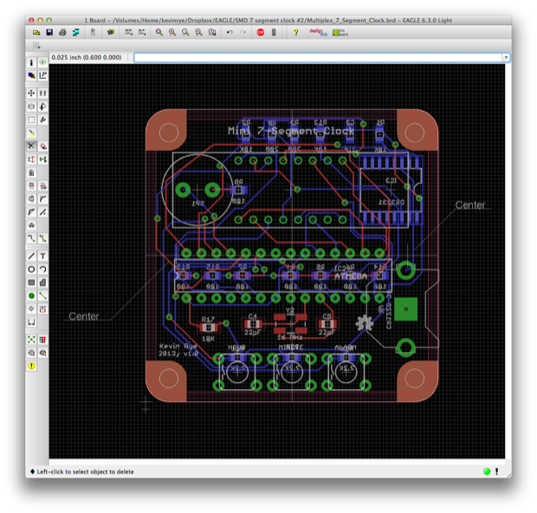Zoom out of the board
537x513 pixels.
click(x=185, y=33)
